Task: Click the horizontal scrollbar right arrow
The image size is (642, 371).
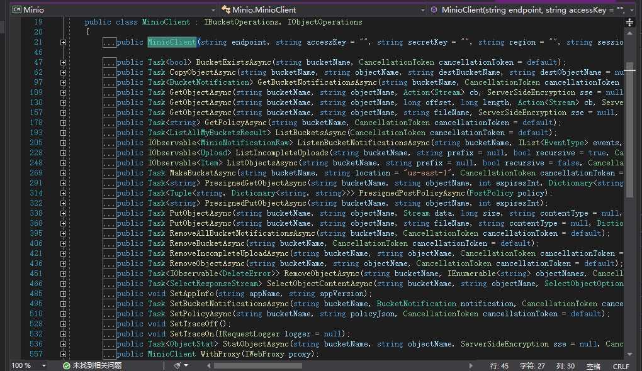Action: pos(470,365)
